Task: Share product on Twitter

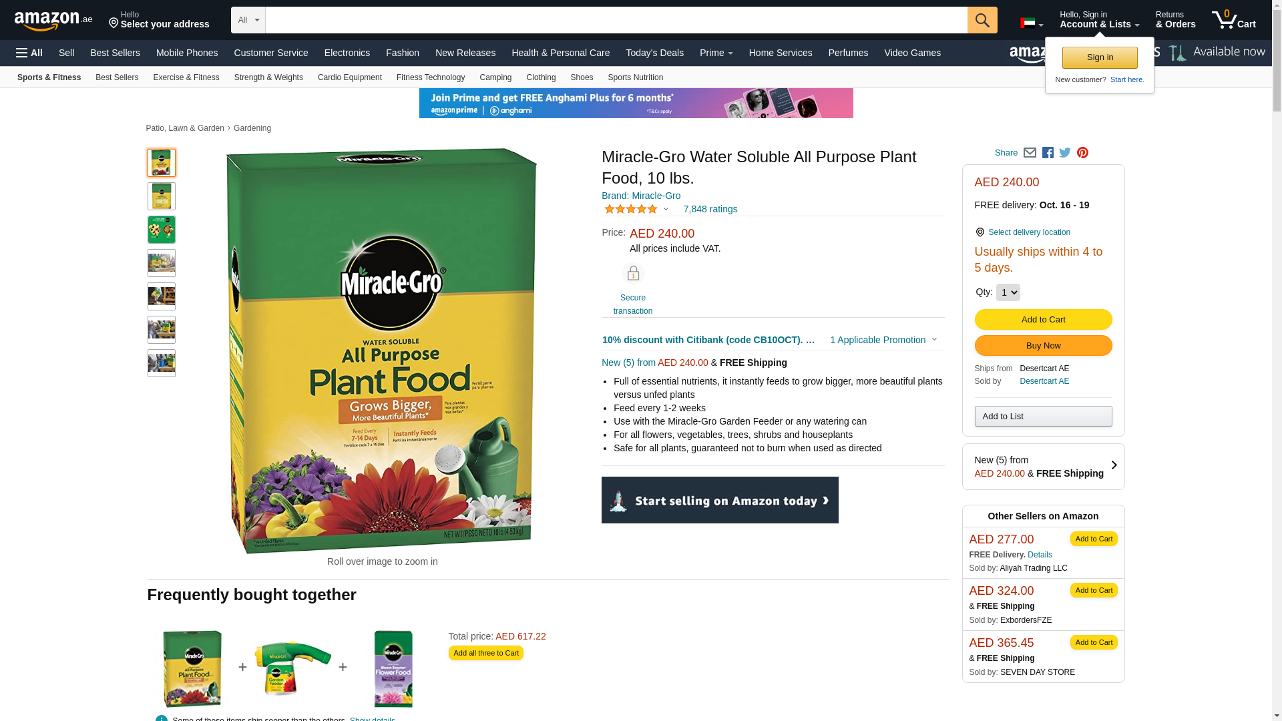Action: coord(1065,153)
